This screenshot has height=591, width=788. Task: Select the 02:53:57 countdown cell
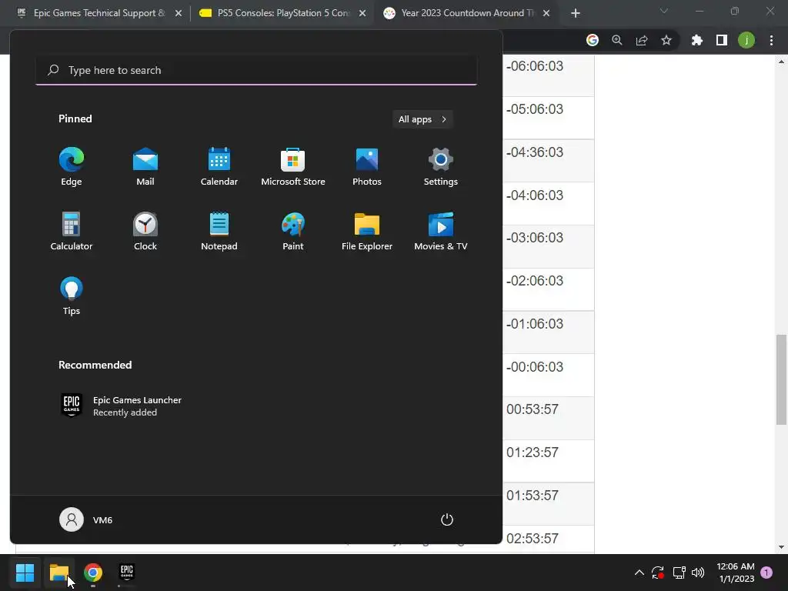[x=548, y=539]
